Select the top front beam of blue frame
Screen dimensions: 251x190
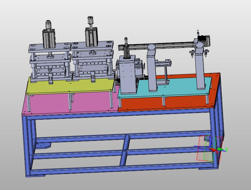118,114
